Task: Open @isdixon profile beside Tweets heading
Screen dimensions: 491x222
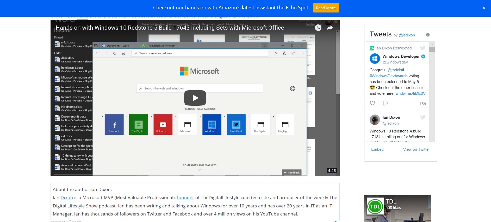Action: (x=407, y=35)
